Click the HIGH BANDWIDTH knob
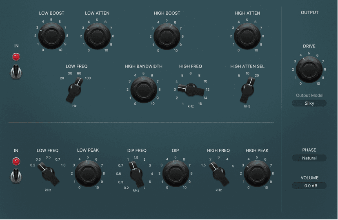 144,90
